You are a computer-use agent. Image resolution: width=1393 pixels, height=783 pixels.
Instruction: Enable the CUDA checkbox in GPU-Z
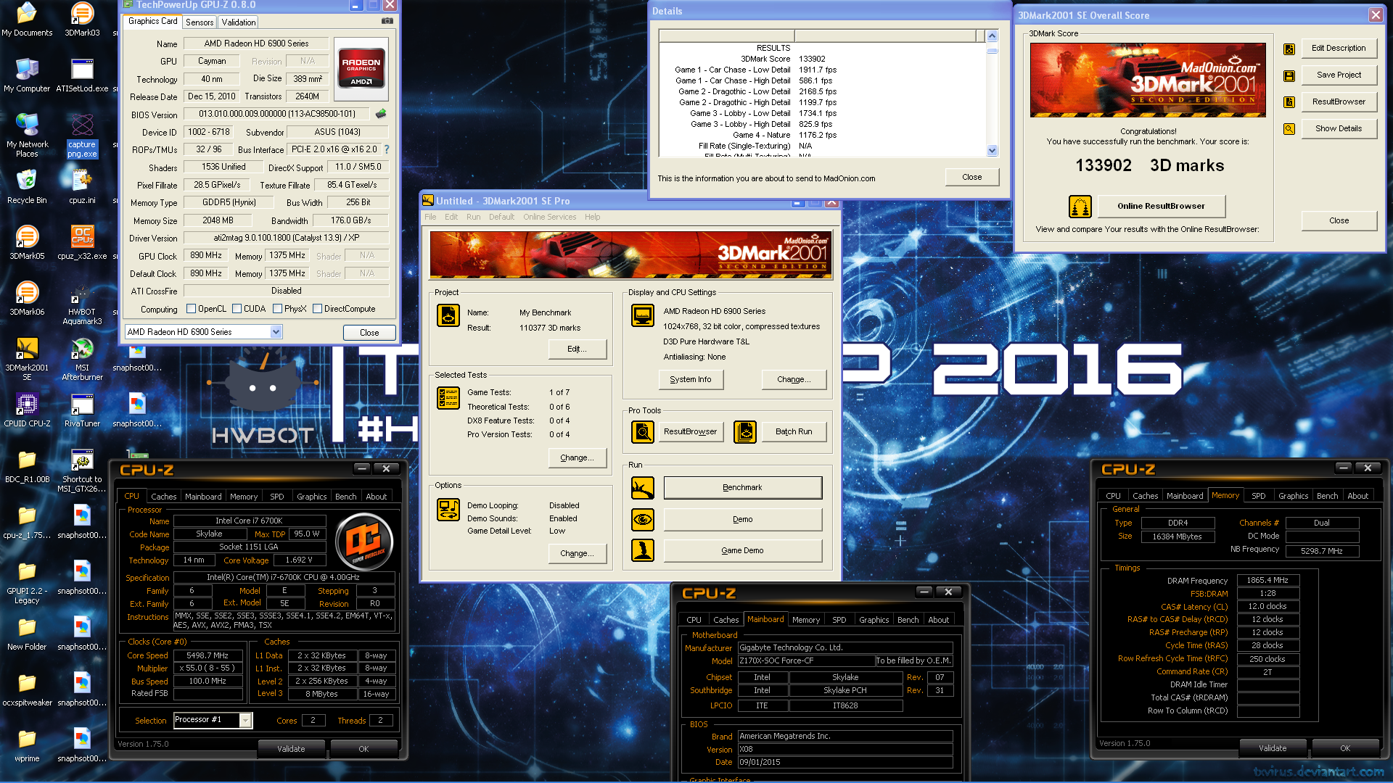pyautogui.click(x=237, y=309)
